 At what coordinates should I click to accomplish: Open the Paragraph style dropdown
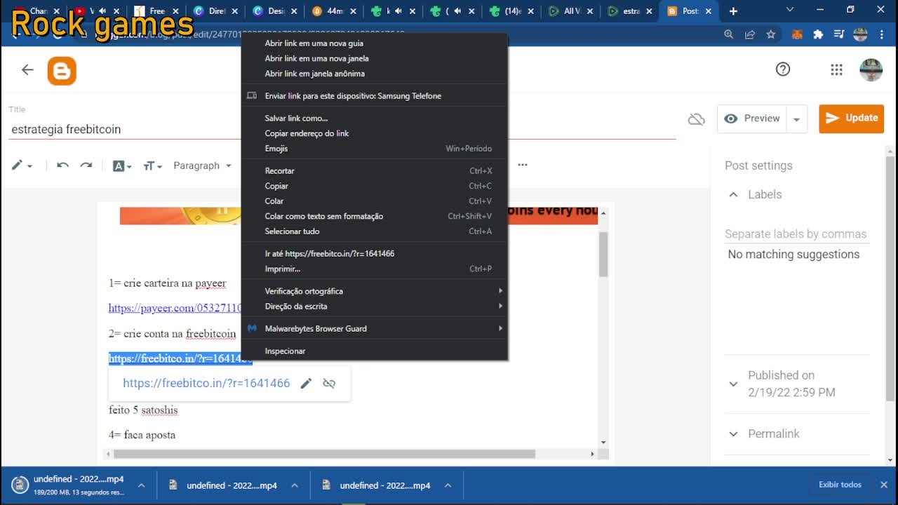tap(202, 166)
